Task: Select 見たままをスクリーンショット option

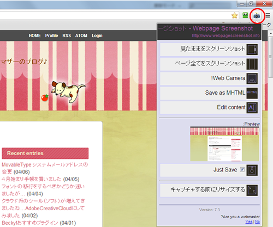Action: 209,50
